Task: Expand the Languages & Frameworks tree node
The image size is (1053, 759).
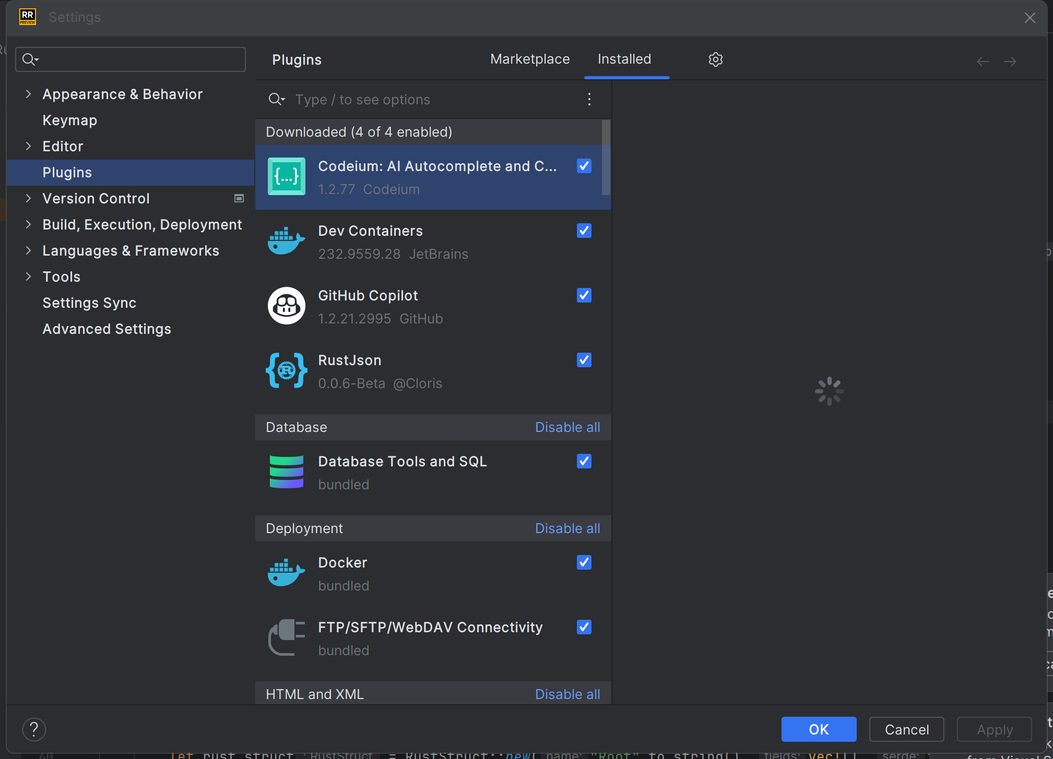Action: point(29,250)
